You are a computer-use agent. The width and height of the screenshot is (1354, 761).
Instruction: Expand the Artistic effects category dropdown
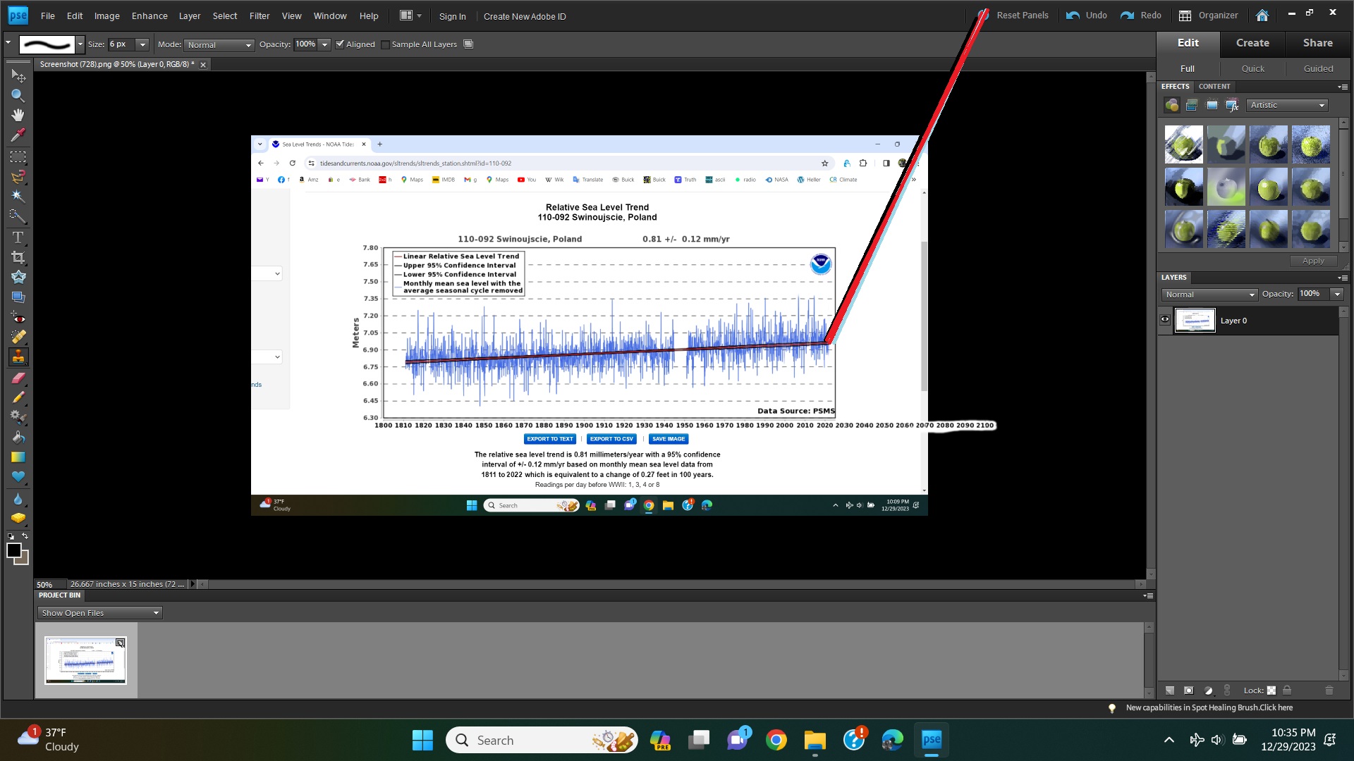click(x=1288, y=105)
